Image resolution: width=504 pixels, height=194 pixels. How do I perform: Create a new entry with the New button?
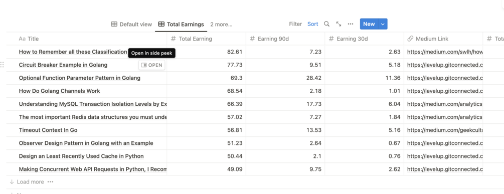click(369, 24)
